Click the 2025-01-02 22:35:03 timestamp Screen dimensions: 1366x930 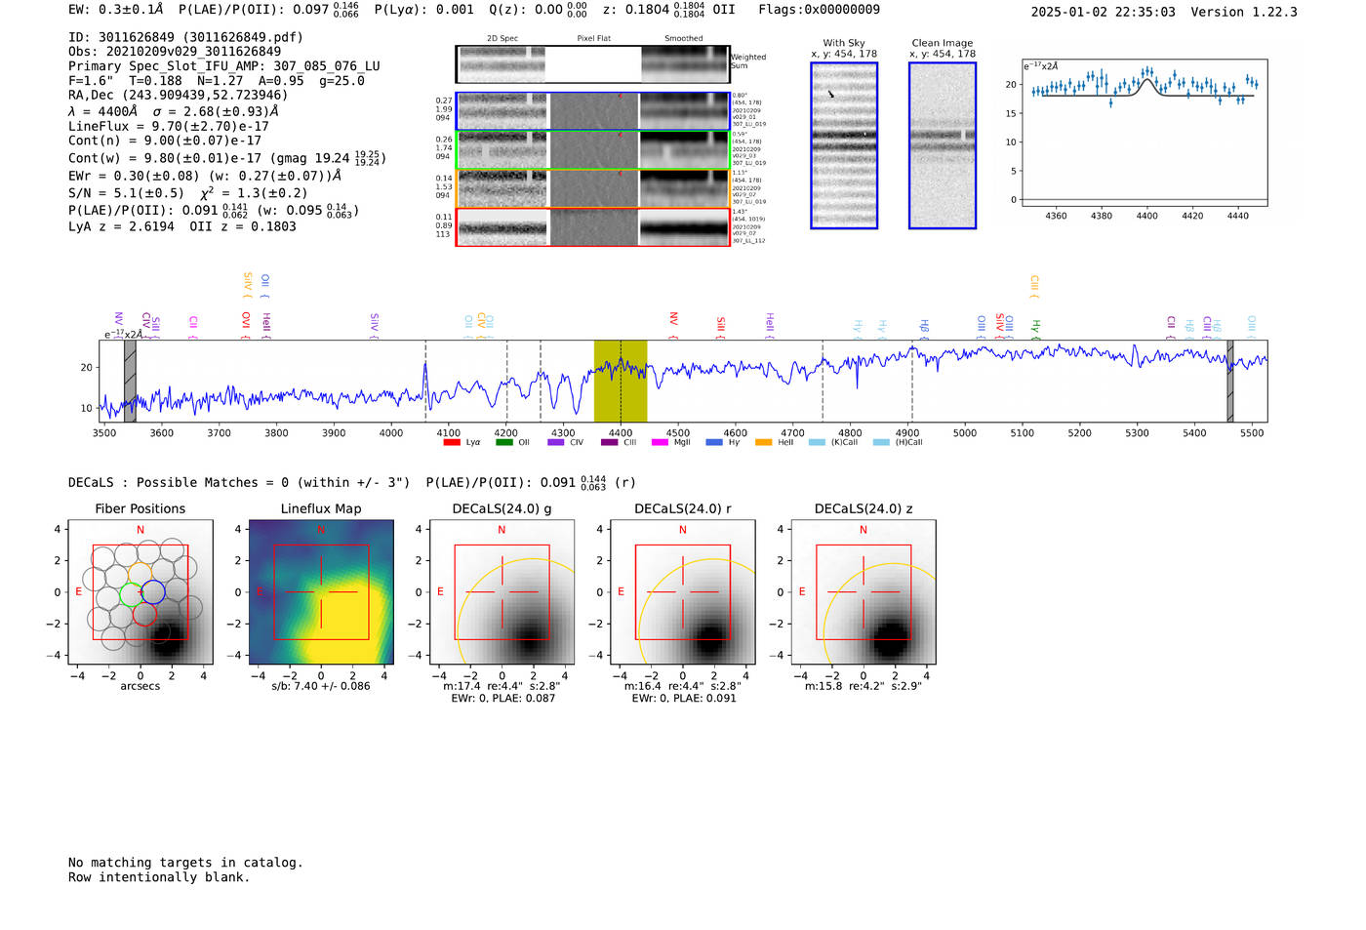point(1104,12)
